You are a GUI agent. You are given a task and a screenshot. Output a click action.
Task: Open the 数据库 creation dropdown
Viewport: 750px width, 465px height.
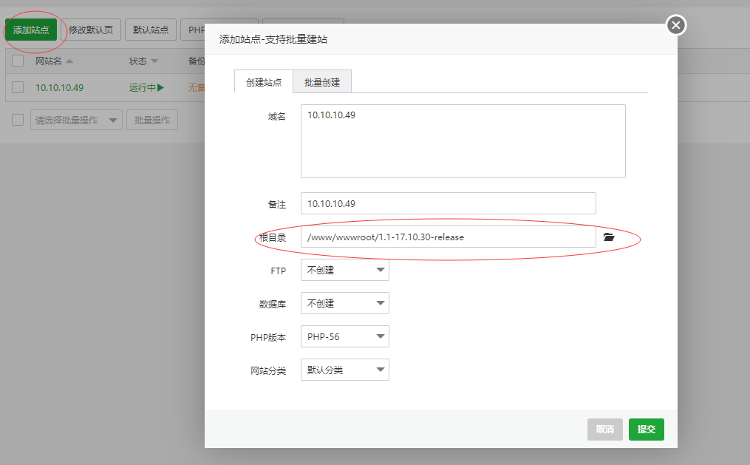pos(344,303)
